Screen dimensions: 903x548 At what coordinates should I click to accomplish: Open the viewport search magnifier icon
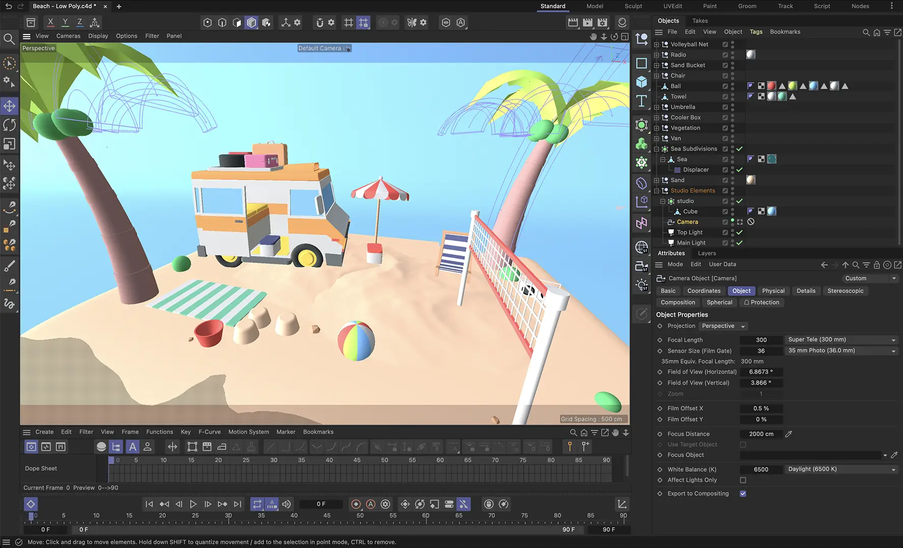9,39
